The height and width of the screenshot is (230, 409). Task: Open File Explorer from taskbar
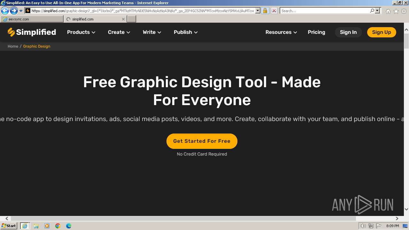click(36, 226)
